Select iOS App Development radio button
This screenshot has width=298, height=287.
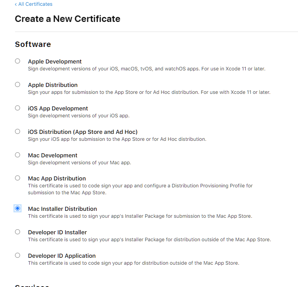pyautogui.click(x=18, y=108)
